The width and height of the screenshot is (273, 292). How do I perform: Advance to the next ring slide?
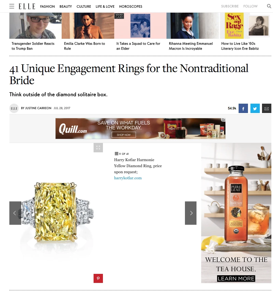(x=191, y=213)
